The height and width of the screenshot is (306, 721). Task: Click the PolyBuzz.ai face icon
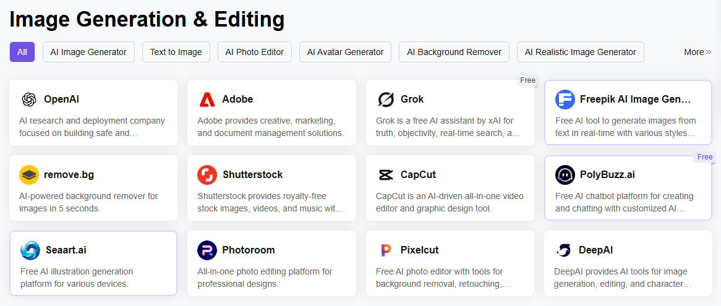point(565,174)
